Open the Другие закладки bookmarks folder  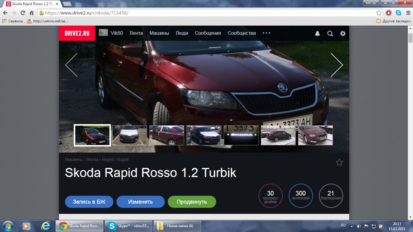[x=393, y=21]
